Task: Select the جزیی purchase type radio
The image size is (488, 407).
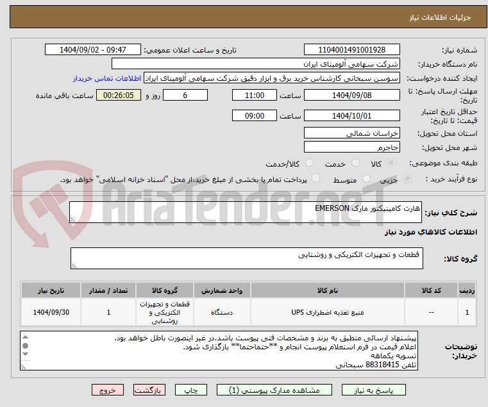Action: point(407,179)
